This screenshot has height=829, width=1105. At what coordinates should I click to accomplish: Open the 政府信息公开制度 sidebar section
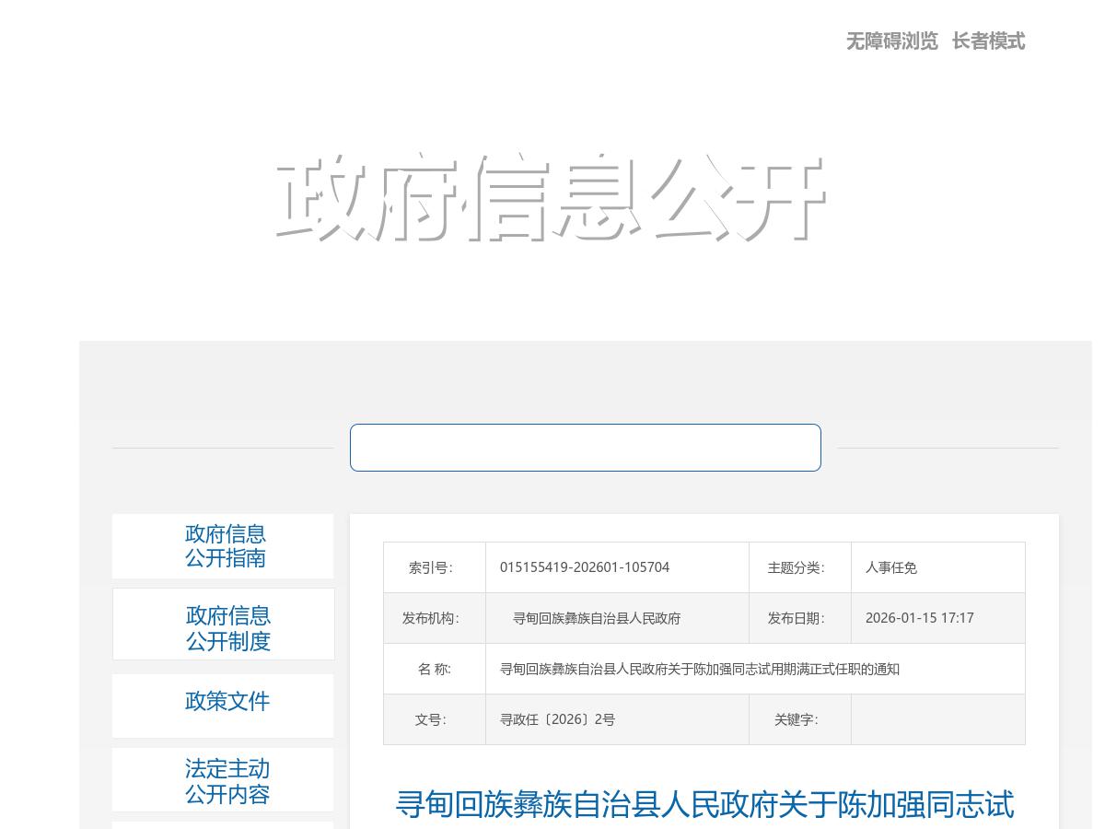pyautogui.click(x=227, y=628)
